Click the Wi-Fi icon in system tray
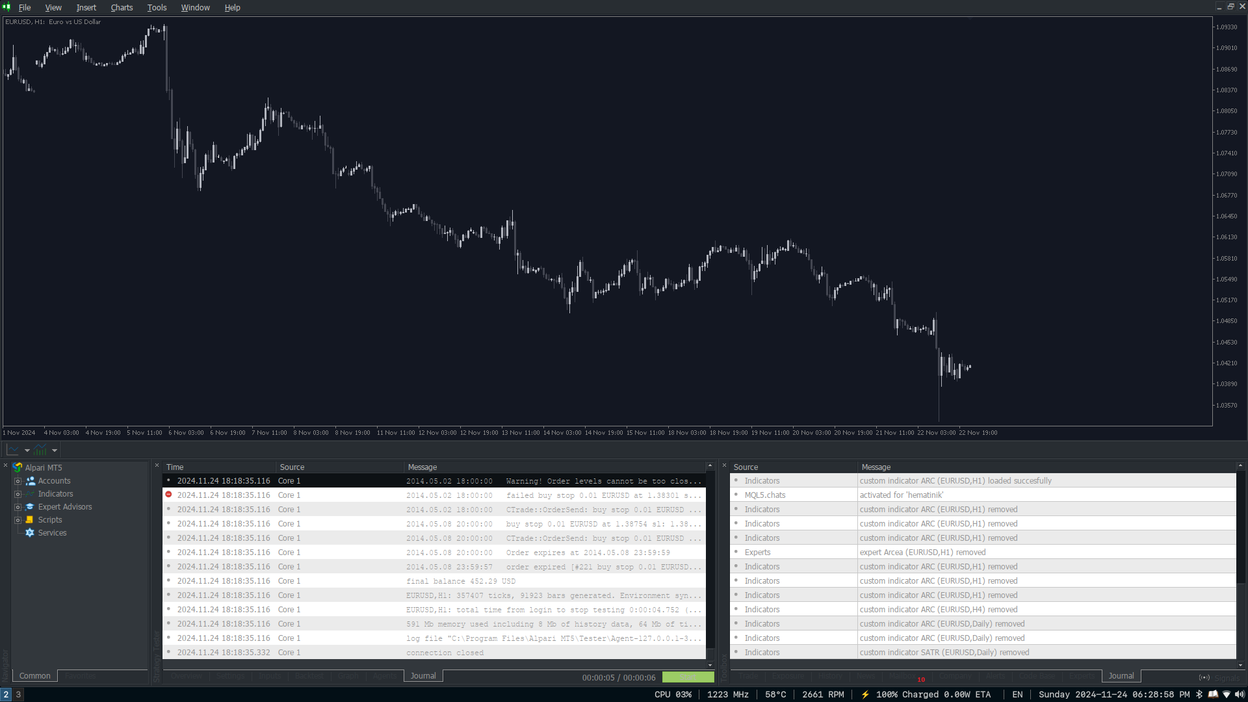Image resolution: width=1248 pixels, height=702 pixels. tap(1227, 694)
